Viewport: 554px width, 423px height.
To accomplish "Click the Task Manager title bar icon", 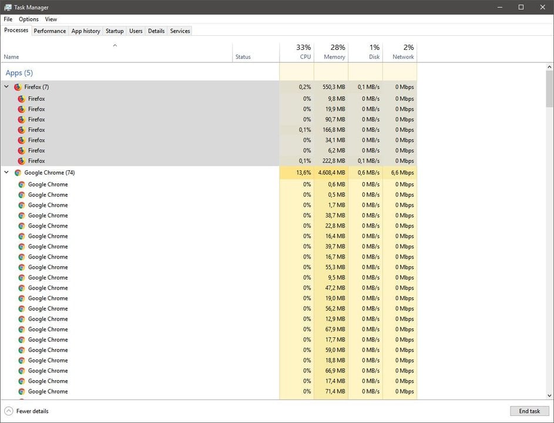I will pyautogui.click(x=8, y=7).
